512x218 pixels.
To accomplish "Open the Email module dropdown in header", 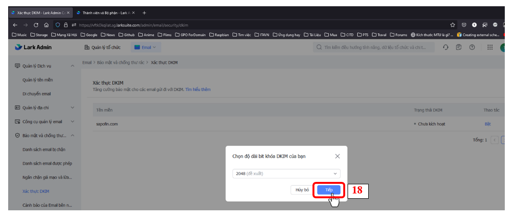I will point(146,47).
